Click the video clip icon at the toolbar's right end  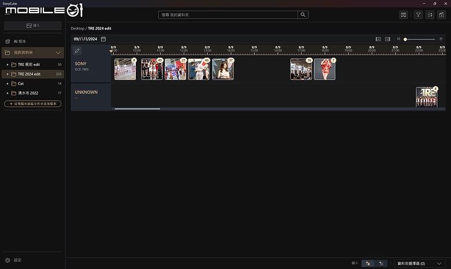coord(442,15)
